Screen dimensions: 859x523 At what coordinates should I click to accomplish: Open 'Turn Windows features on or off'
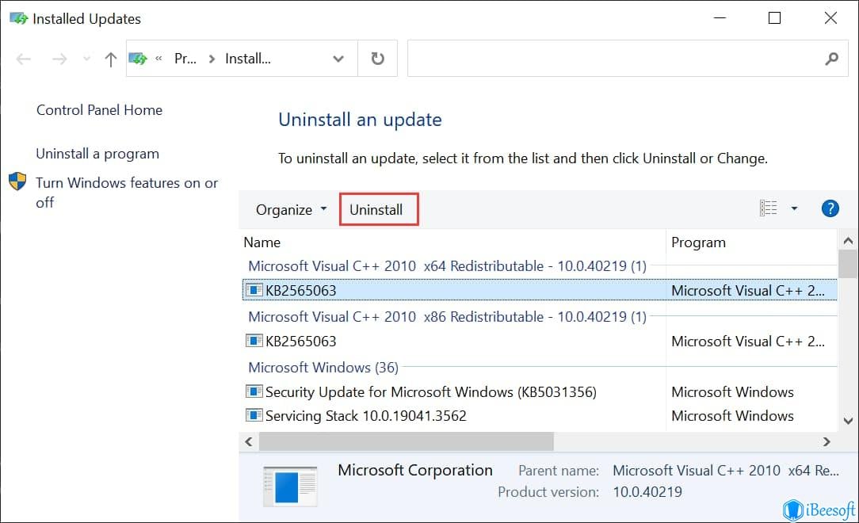[x=127, y=193]
